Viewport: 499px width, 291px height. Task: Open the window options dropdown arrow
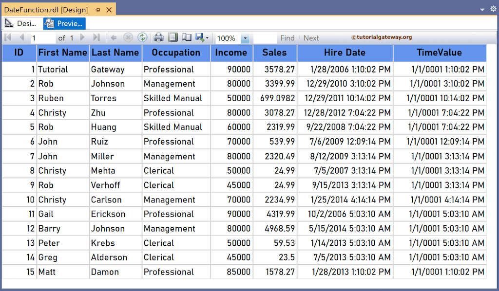pos(481,9)
